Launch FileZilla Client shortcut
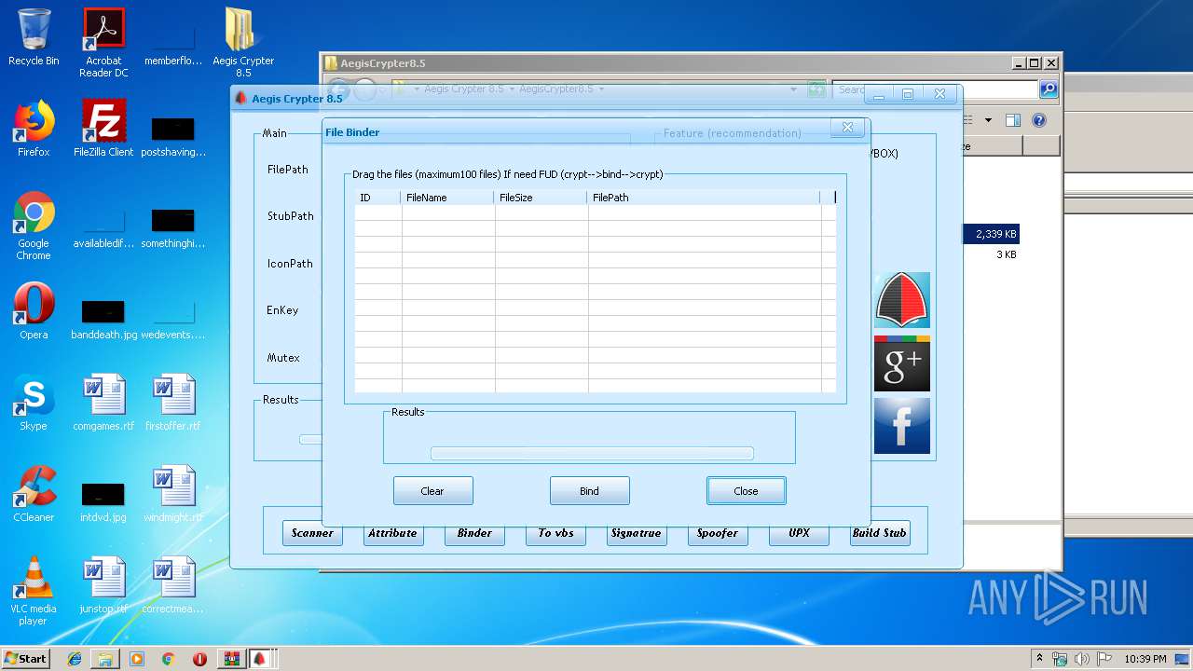The height and width of the screenshot is (671, 1193). (103, 129)
